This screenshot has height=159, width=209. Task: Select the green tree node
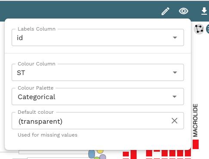(97, 158)
